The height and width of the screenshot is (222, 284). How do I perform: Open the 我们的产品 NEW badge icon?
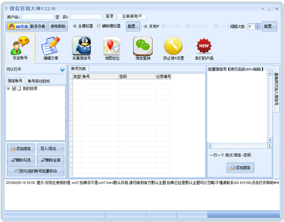pyautogui.click(x=204, y=48)
